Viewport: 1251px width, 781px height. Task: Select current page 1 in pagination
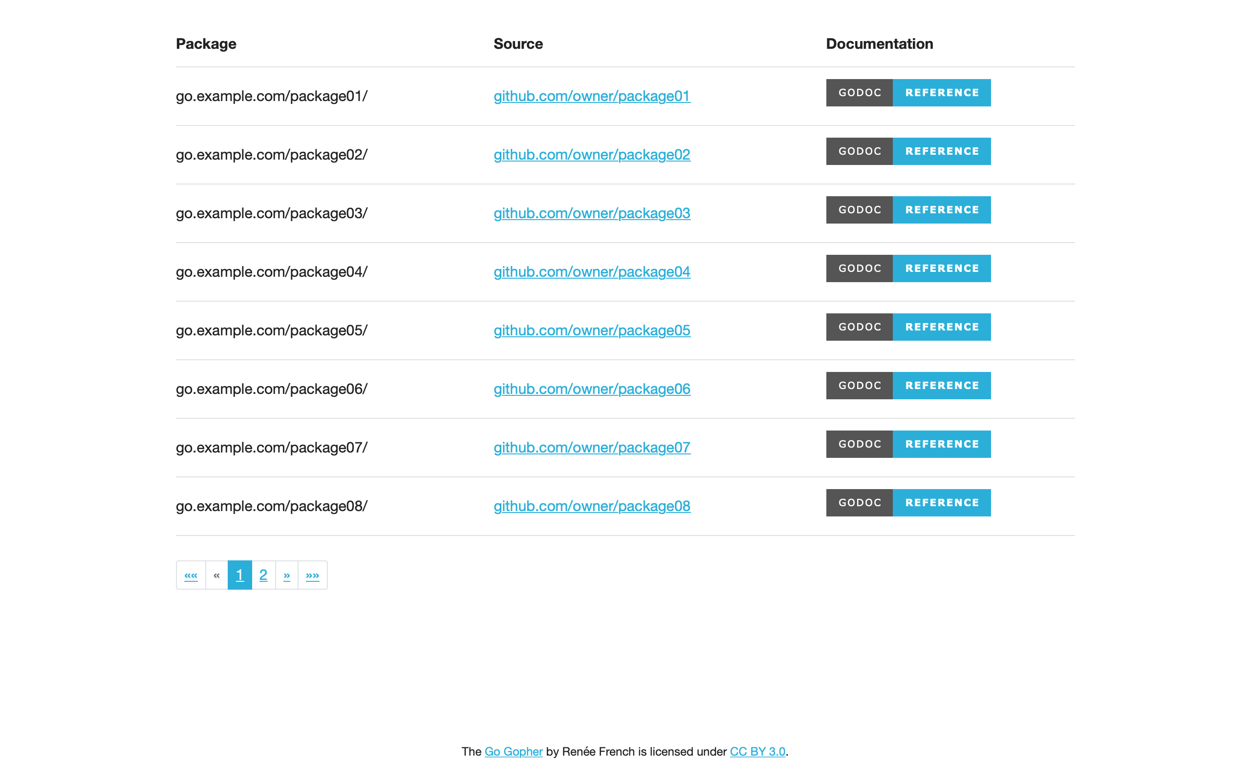(239, 575)
